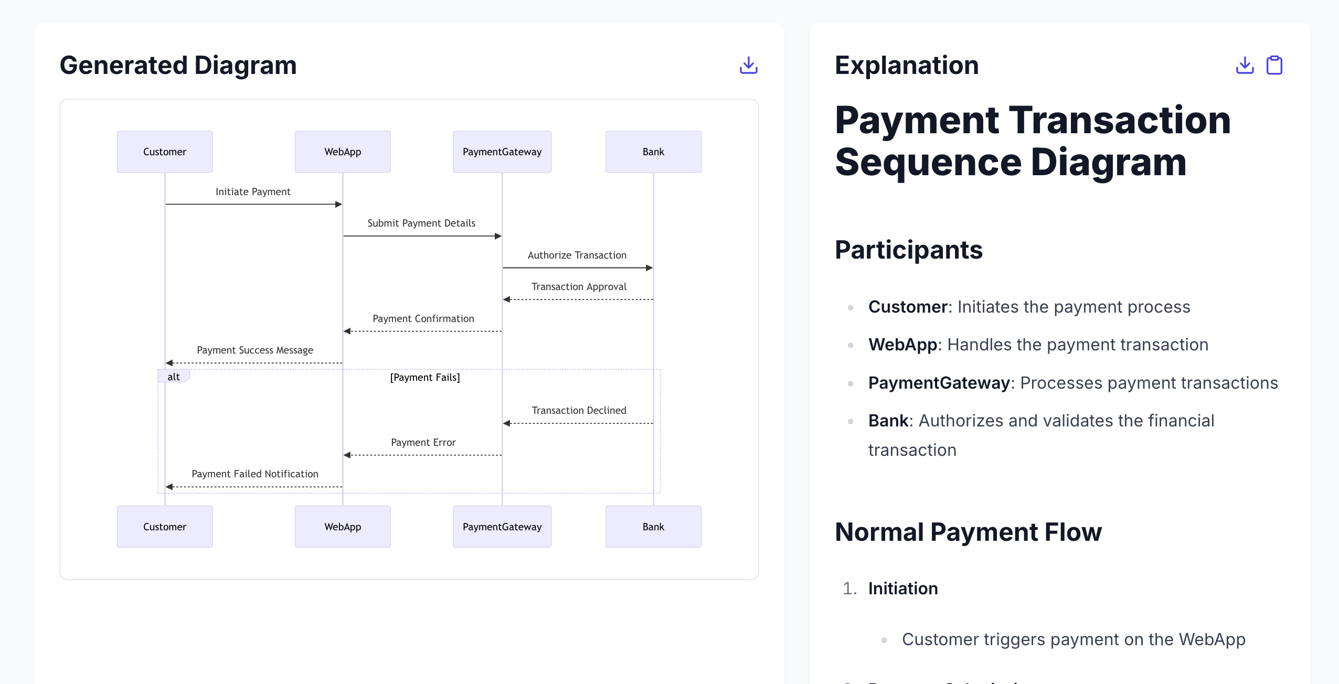Click the top WebApp participant box
This screenshot has width=1339, height=684.
[343, 152]
